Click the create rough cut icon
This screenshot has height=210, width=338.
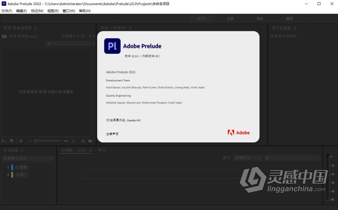83,141
